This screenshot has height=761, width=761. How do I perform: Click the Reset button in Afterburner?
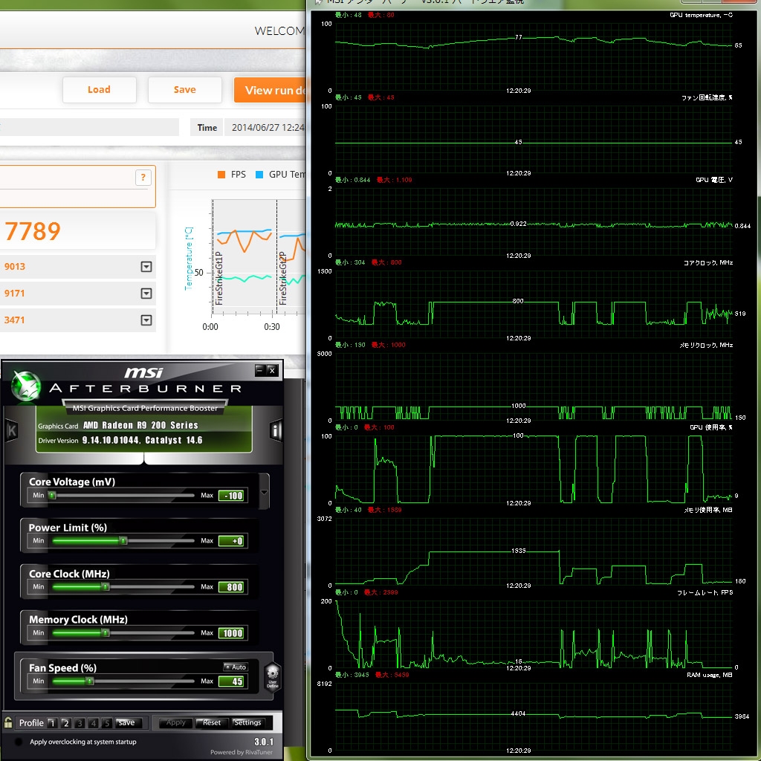pos(212,722)
